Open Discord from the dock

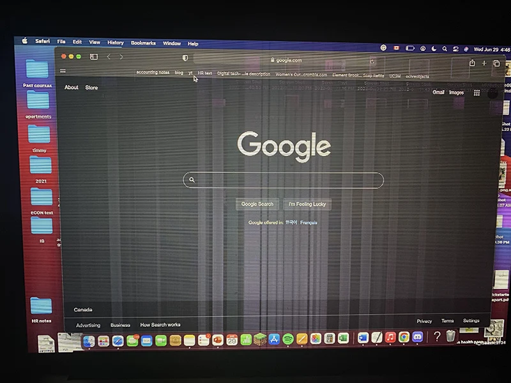click(418, 337)
